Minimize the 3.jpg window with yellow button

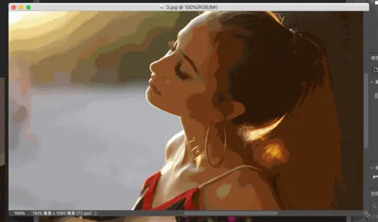[21, 7]
